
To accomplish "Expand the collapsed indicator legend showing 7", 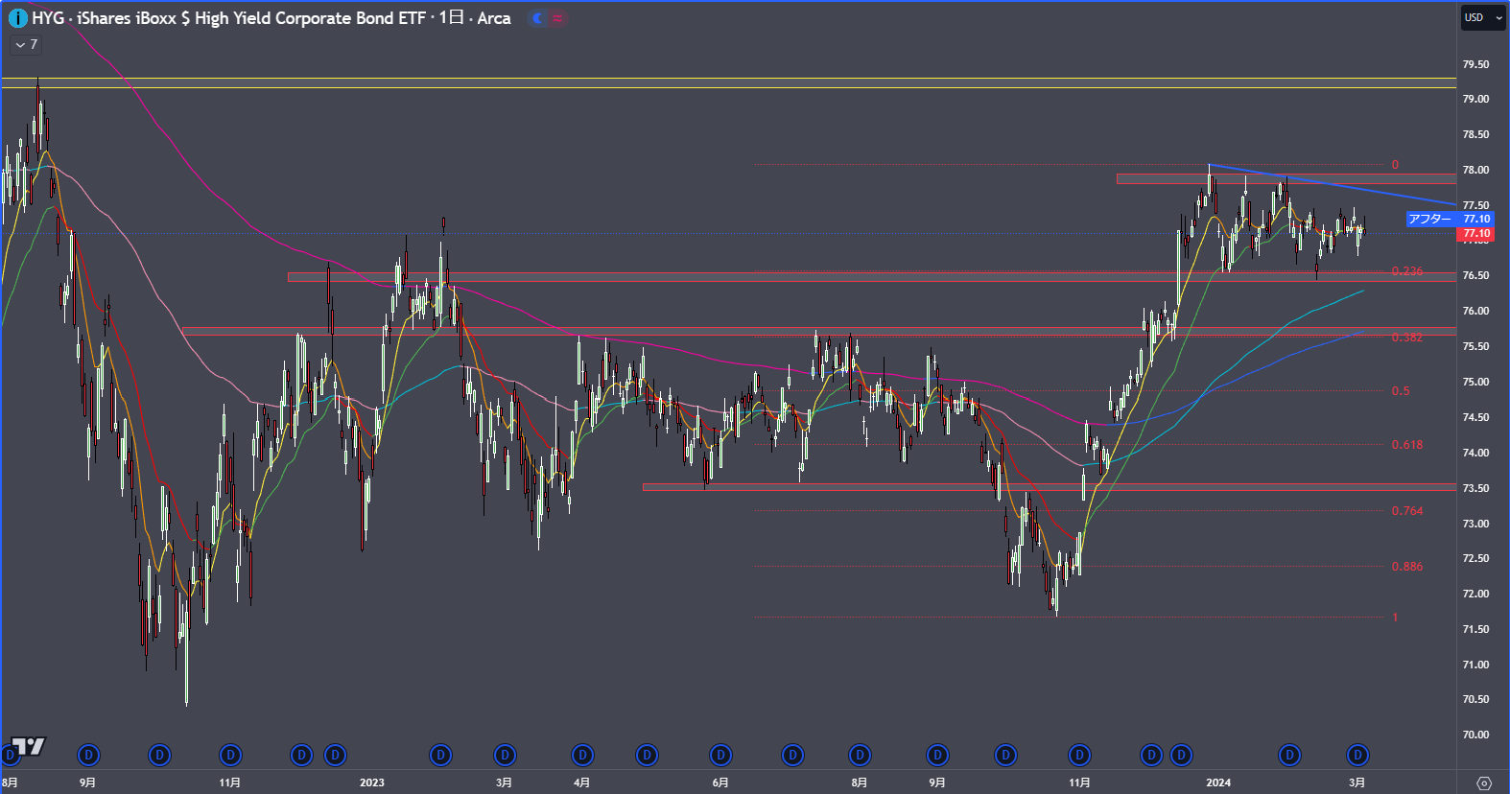I will pyautogui.click(x=26, y=44).
